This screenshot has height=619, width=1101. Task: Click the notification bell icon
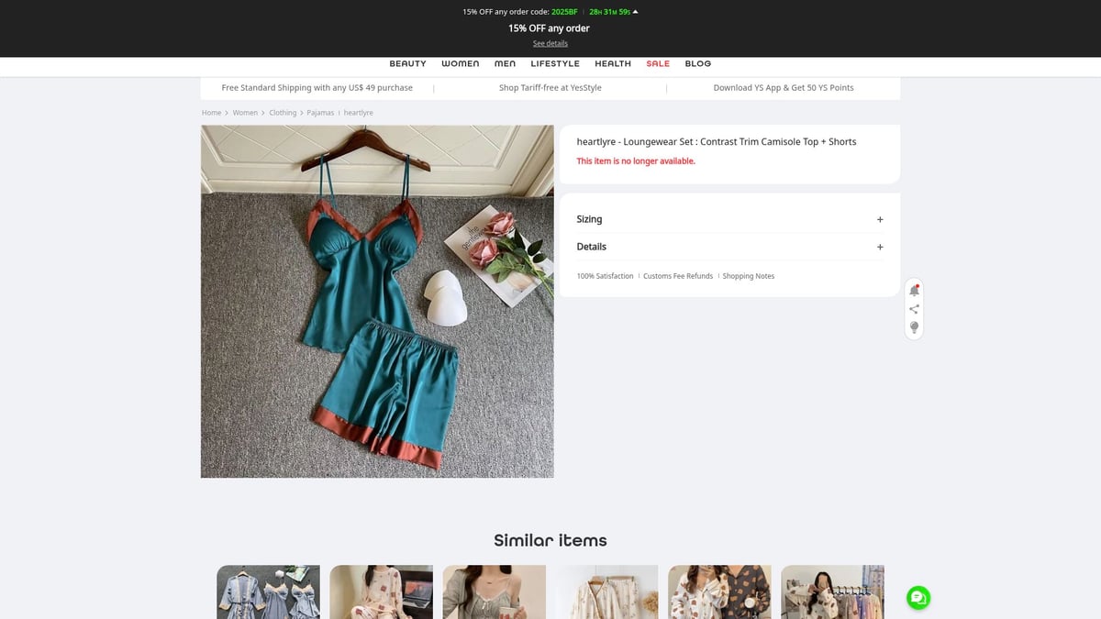pos(914,290)
